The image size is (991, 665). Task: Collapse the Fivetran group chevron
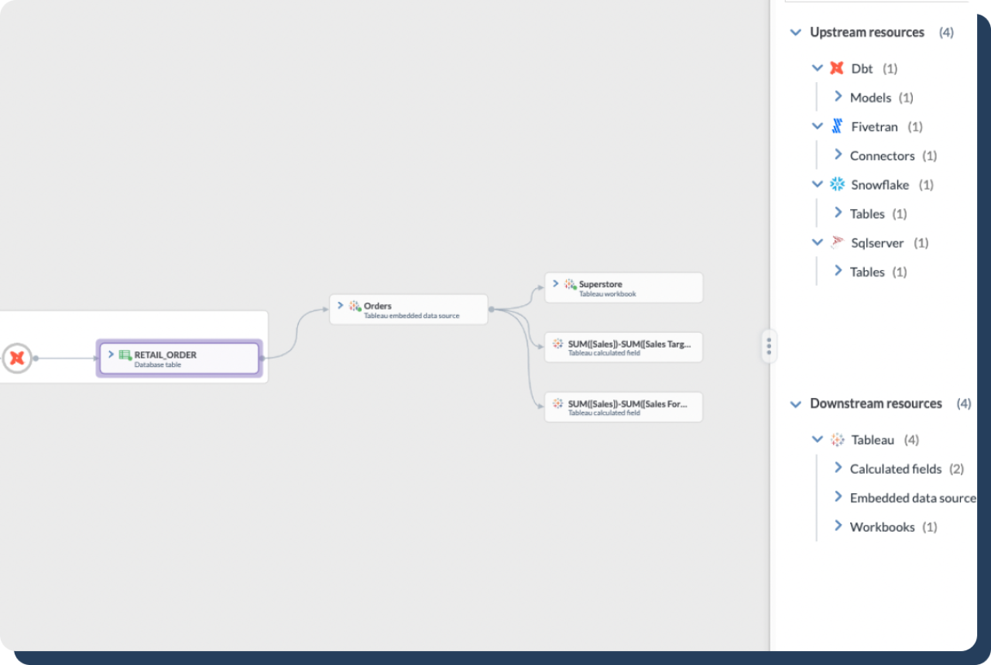(817, 126)
